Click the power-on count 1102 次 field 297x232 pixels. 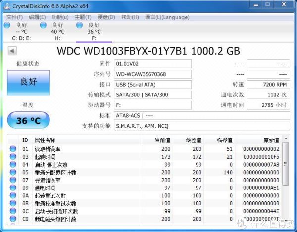(268, 95)
